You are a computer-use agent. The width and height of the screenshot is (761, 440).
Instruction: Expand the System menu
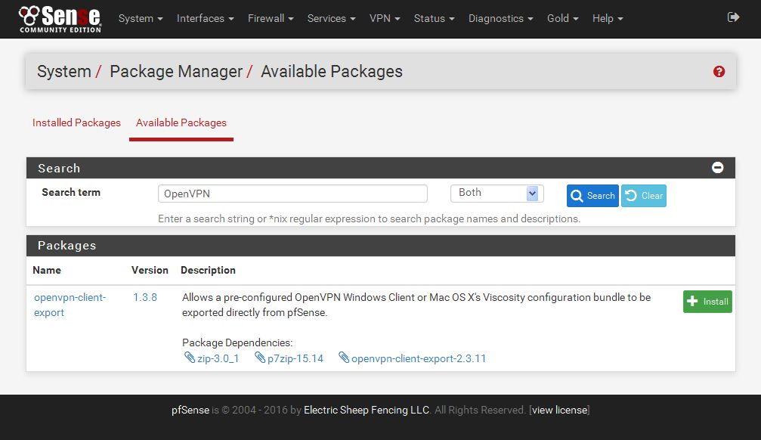coord(141,18)
